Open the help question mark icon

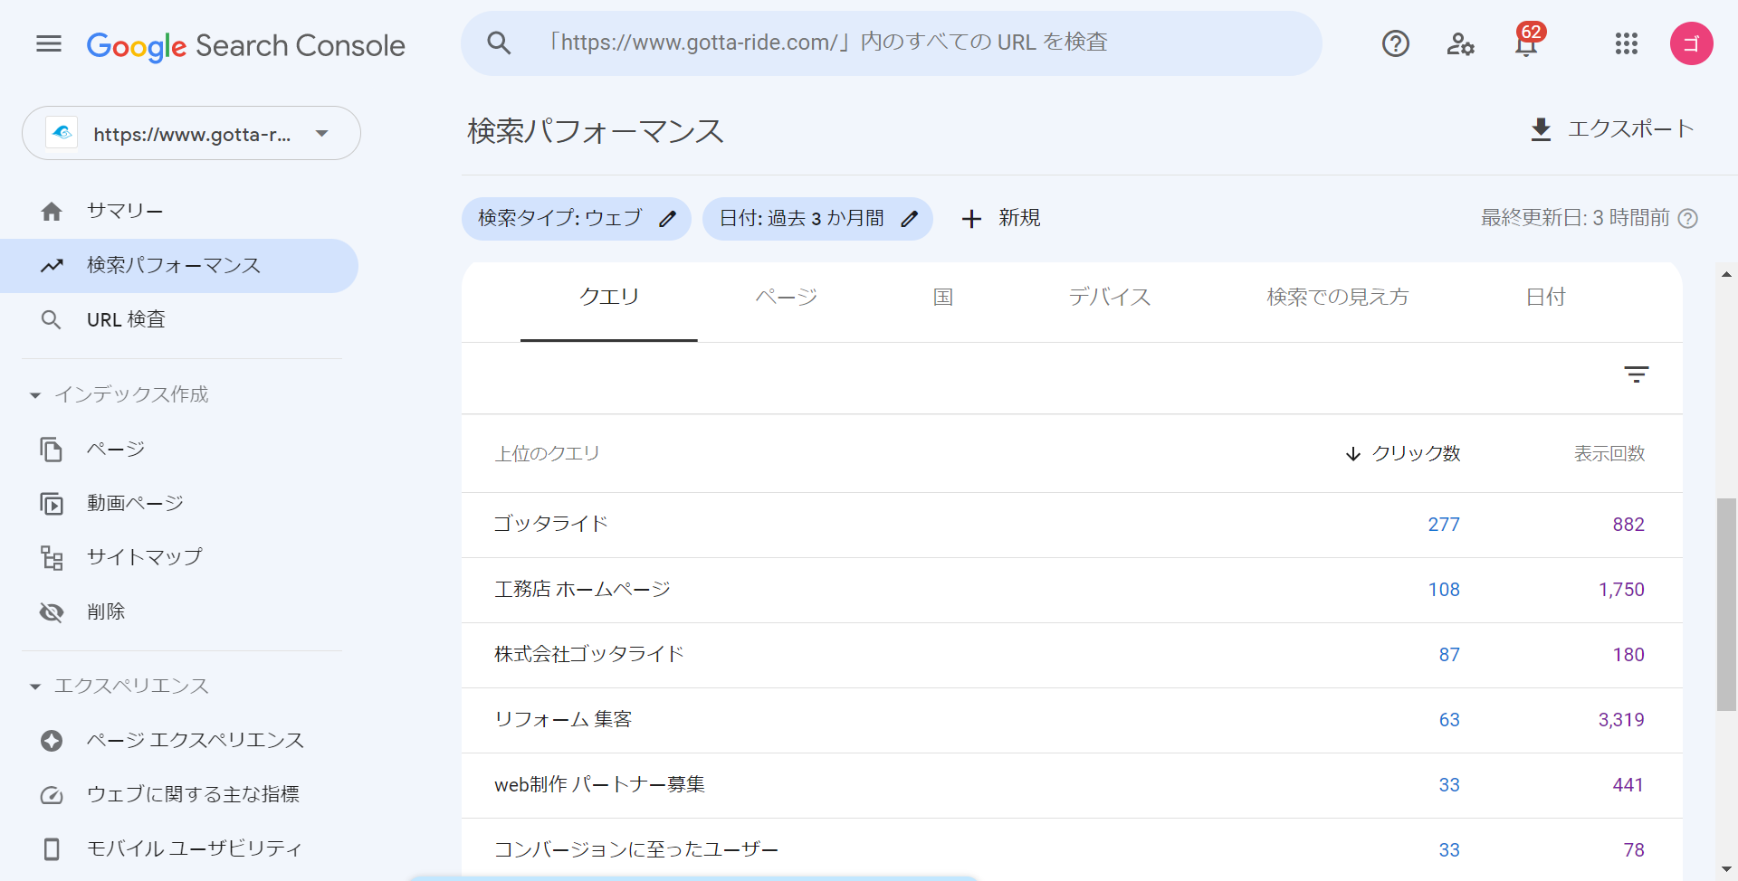click(x=1396, y=43)
